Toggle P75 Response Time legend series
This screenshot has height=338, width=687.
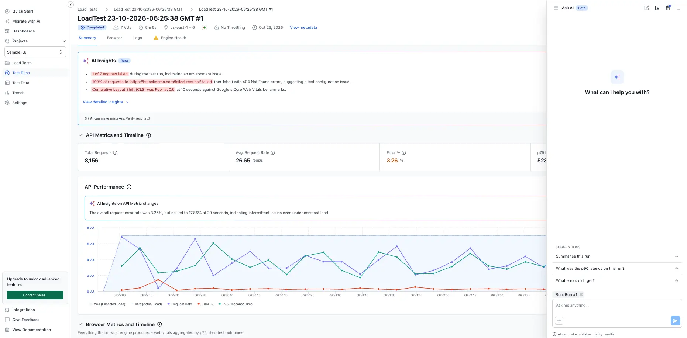click(236, 304)
